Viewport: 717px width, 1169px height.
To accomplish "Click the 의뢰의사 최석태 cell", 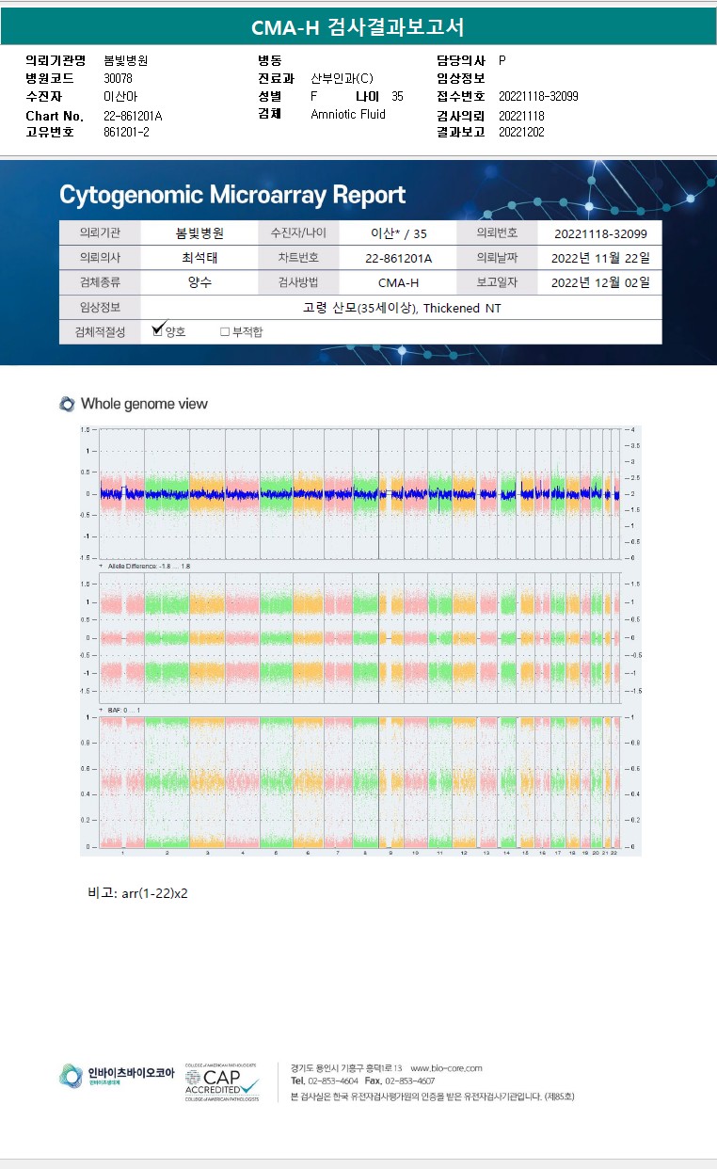I will [x=199, y=258].
